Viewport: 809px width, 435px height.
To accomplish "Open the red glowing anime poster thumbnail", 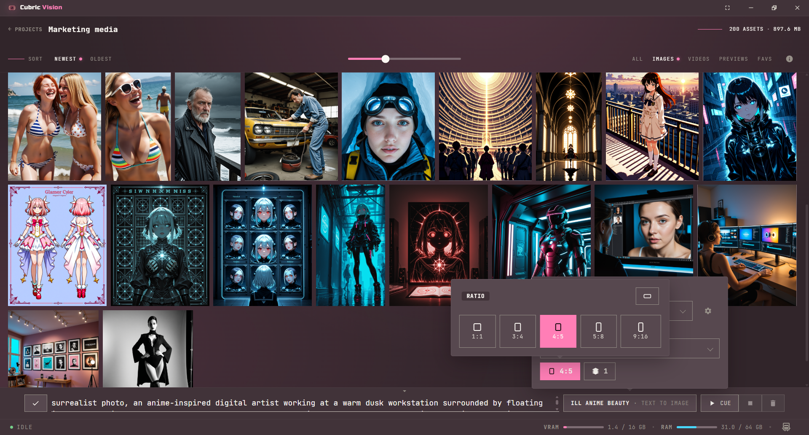I will [438, 232].
